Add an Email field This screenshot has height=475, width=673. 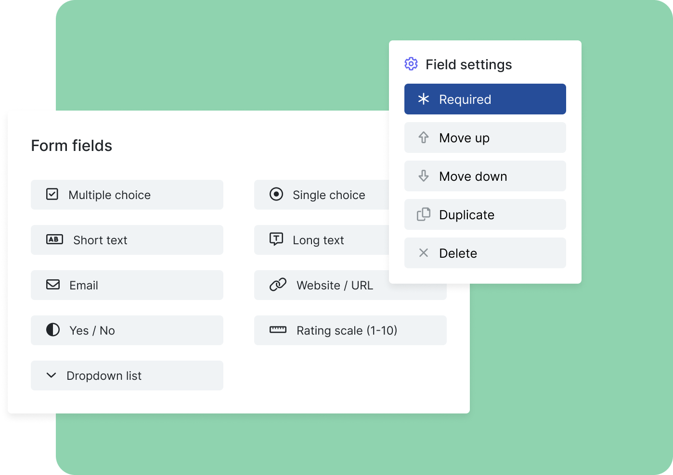(x=127, y=285)
